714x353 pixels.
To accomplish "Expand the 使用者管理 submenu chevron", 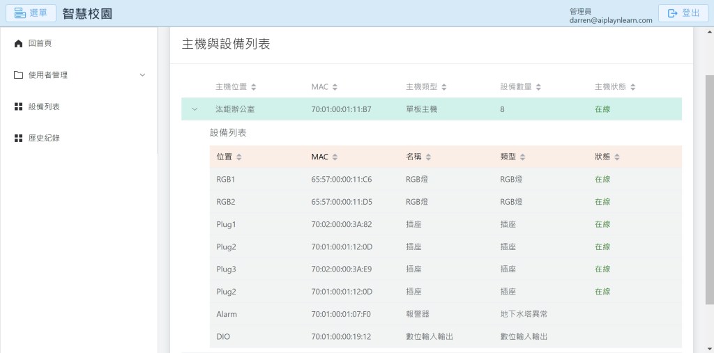I will (x=143, y=75).
